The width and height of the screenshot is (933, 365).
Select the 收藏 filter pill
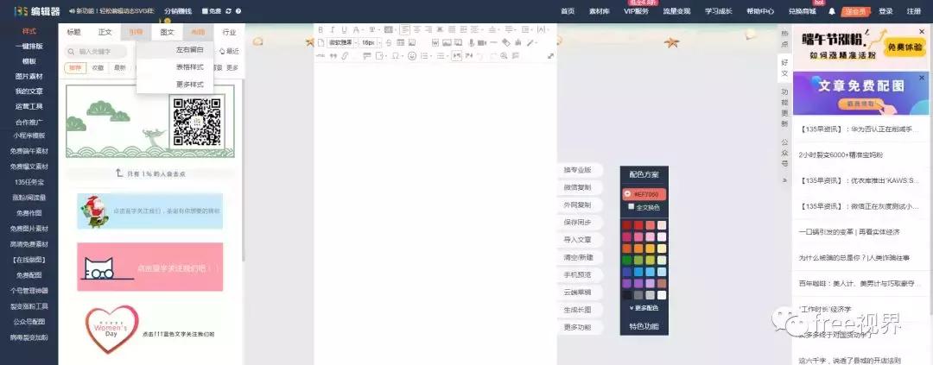pos(98,68)
